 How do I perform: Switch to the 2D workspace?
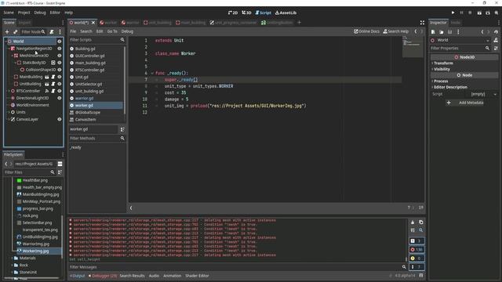233,13
